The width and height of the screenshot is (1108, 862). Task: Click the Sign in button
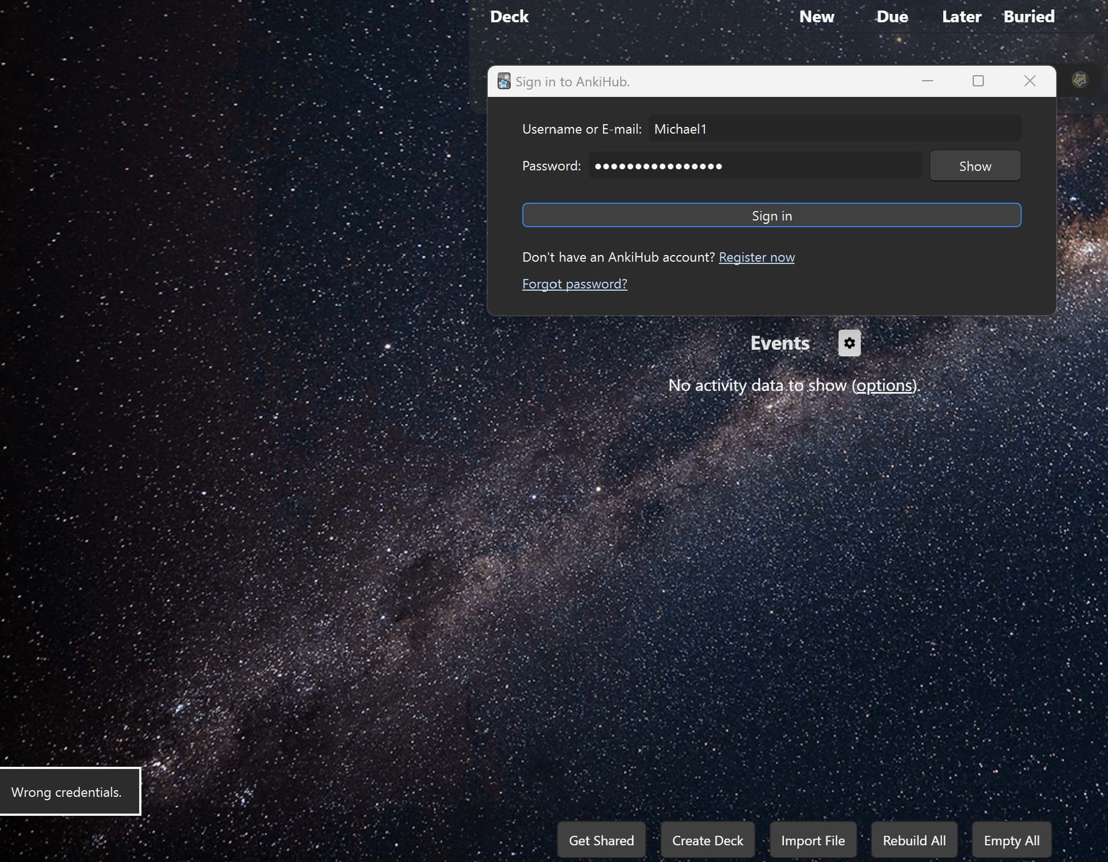[772, 215]
